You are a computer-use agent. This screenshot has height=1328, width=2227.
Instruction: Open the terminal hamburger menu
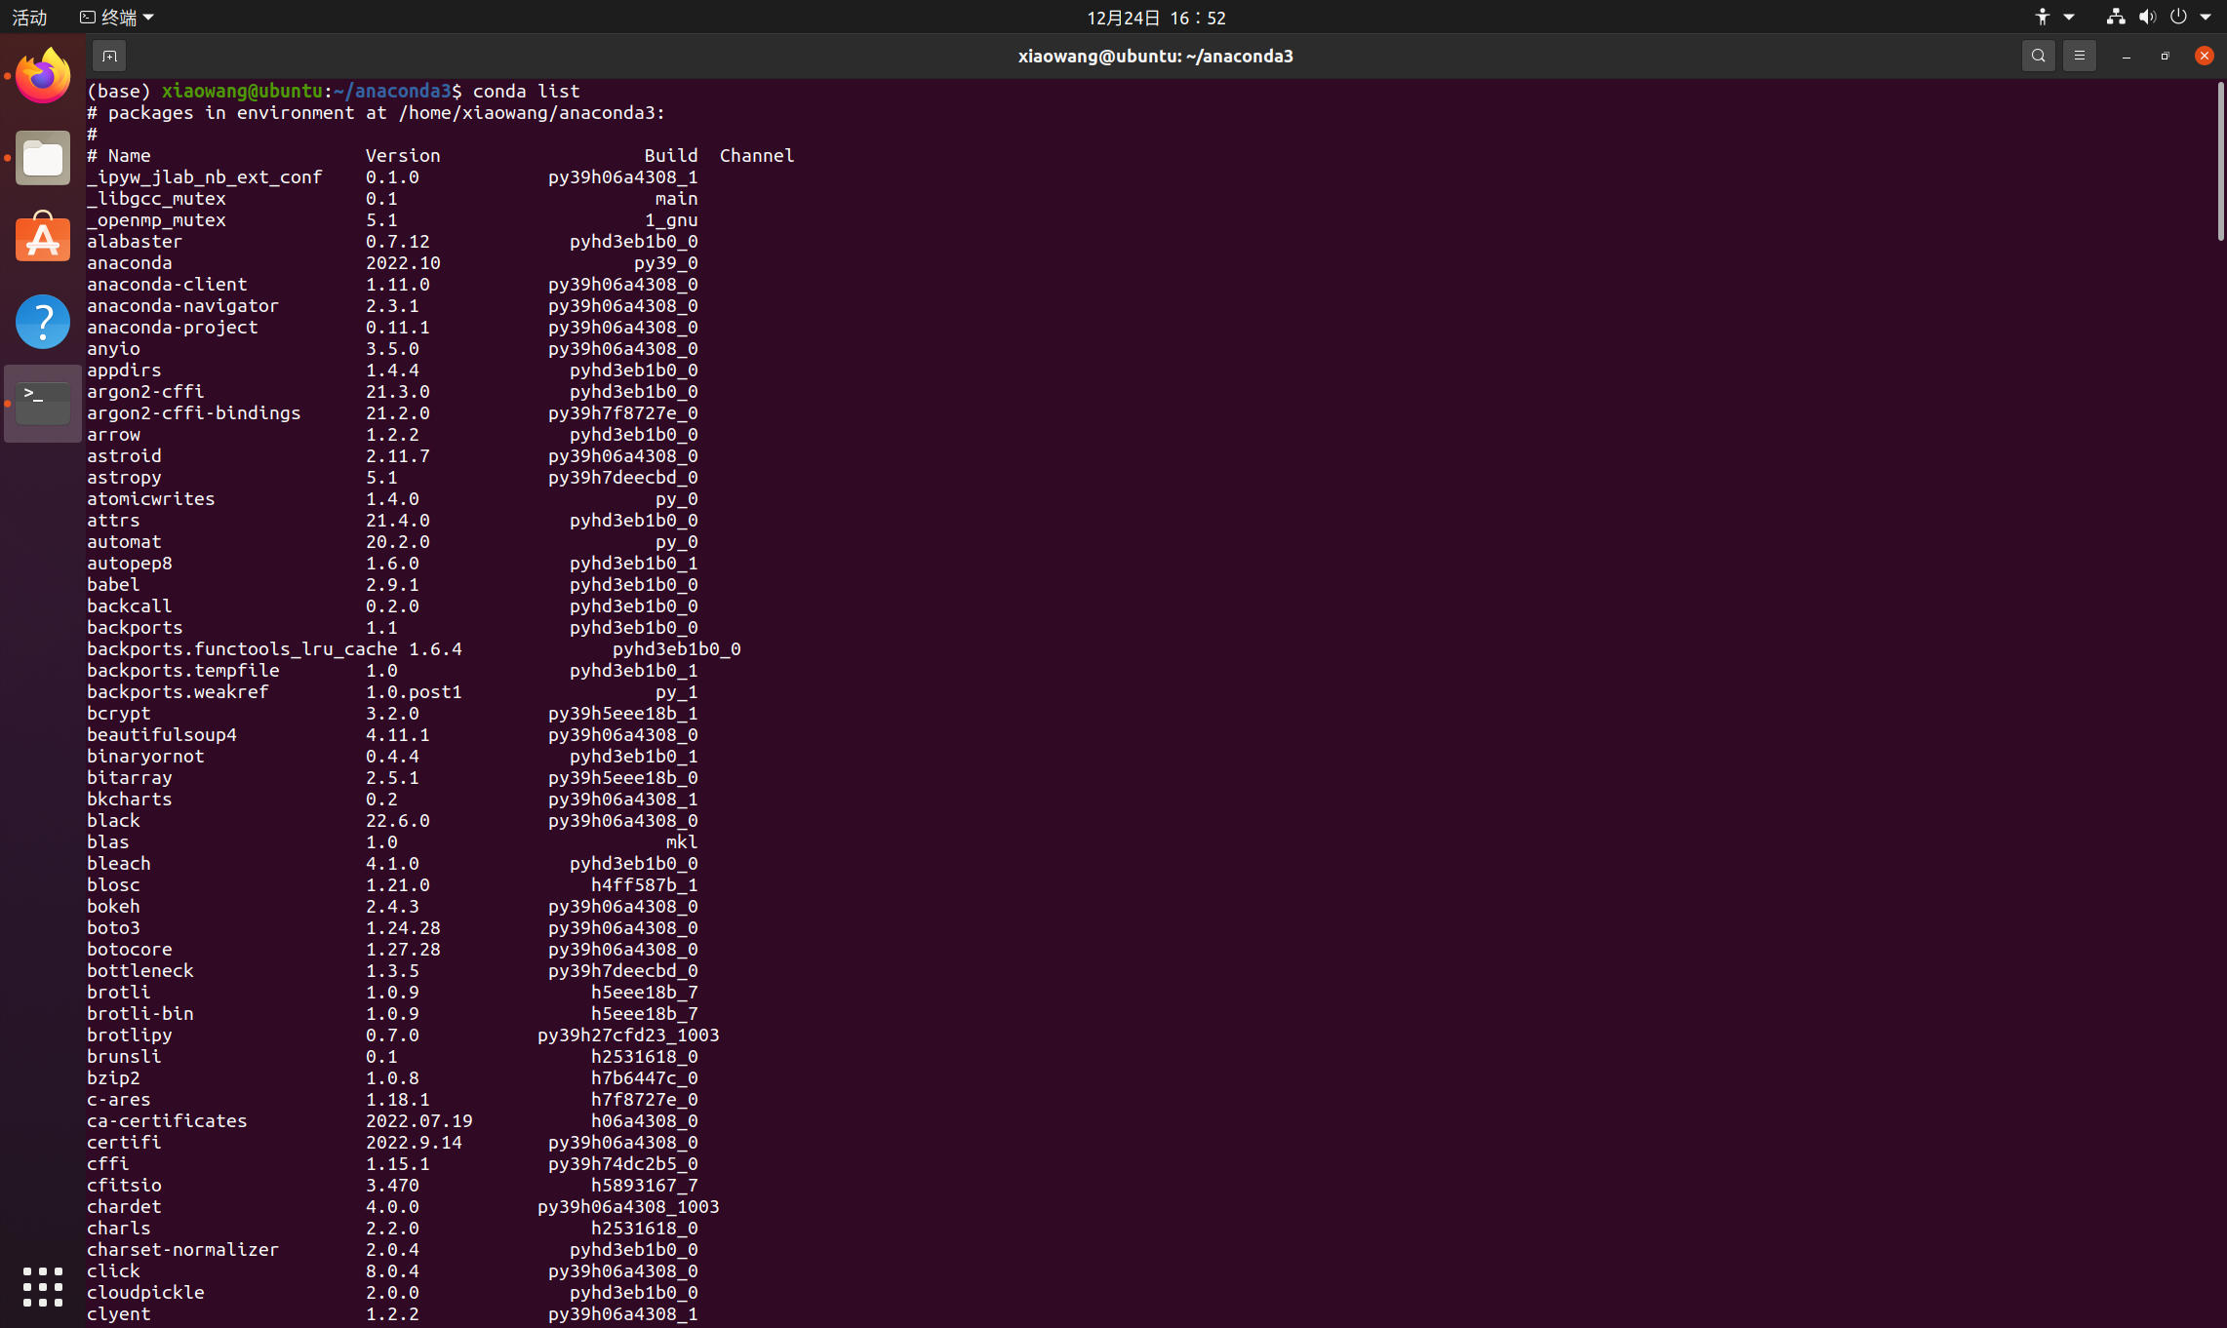pos(2079,56)
